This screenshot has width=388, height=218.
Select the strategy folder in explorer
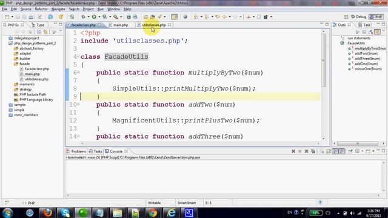tap(25, 90)
